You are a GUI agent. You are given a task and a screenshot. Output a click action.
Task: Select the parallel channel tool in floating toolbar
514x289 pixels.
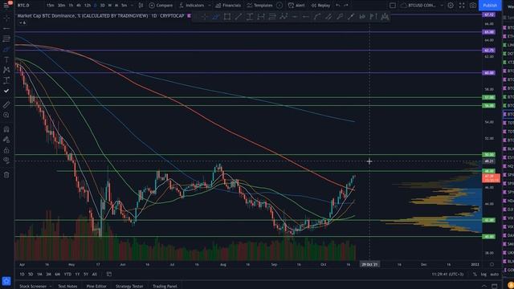coord(328,17)
